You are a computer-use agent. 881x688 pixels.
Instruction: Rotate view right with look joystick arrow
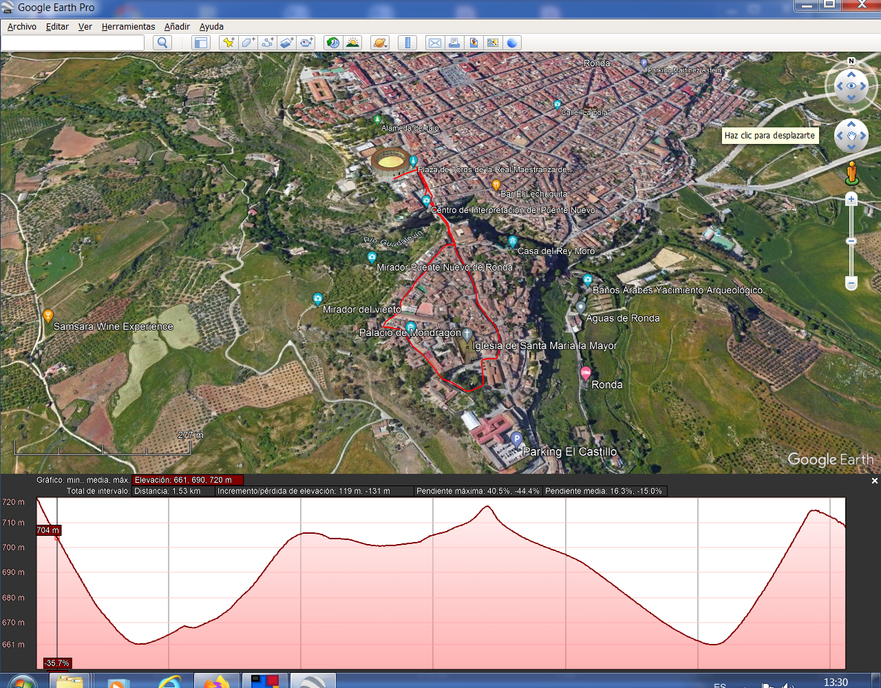tap(864, 86)
